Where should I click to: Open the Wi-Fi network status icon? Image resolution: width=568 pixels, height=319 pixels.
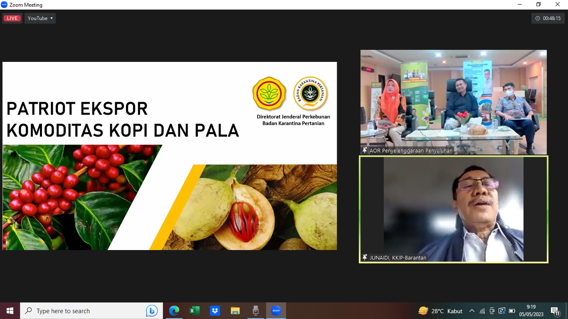pyautogui.click(x=482, y=311)
